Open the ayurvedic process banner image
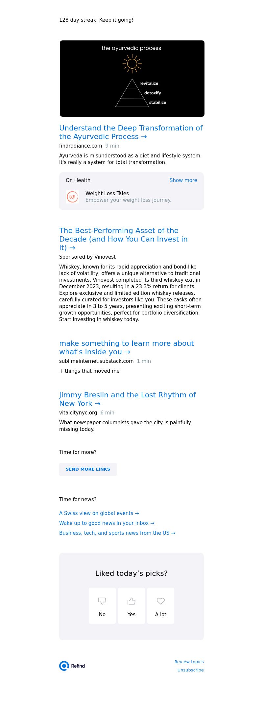Screen dimensions: 263x704 tap(132, 79)
